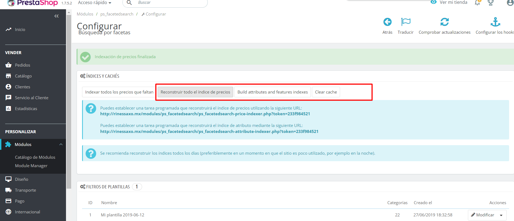Click ps_facetedsearch breadcrumb link

(x=117, y=14)
